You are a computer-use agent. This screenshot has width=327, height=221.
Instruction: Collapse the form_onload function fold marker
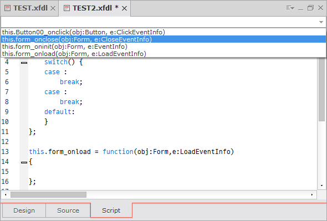click(24, 162)
